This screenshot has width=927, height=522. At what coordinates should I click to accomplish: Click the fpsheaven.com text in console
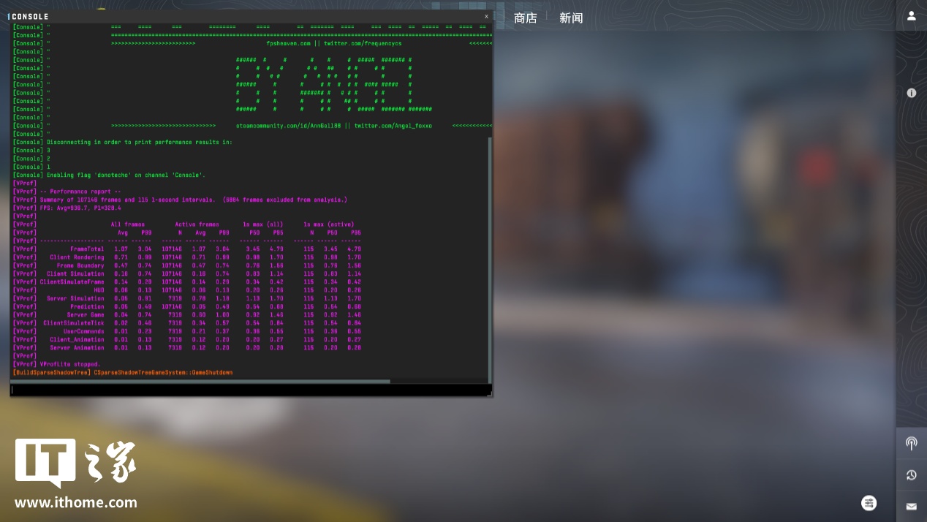[x=289, y=43]
